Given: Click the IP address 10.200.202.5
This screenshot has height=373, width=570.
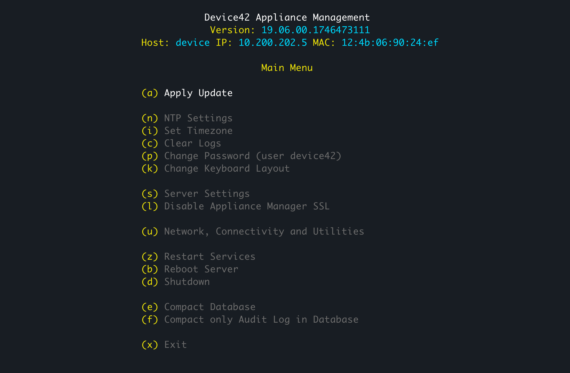Looking at the screenshot, I should coord(272,42).
